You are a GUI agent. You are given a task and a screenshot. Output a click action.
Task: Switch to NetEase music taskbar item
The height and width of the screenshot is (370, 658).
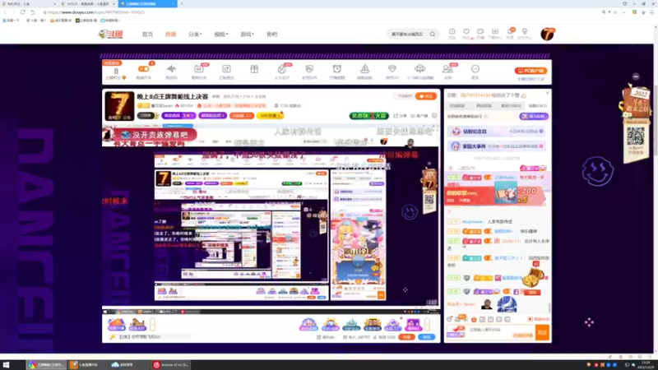click(x=171, y=365)
